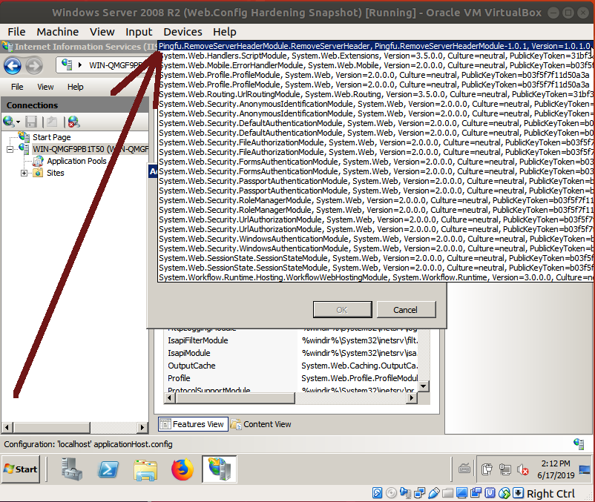Viewport: 595px width, 502px height.
Task: Open Firefox from the taskbar
Action: coord(183,469)
